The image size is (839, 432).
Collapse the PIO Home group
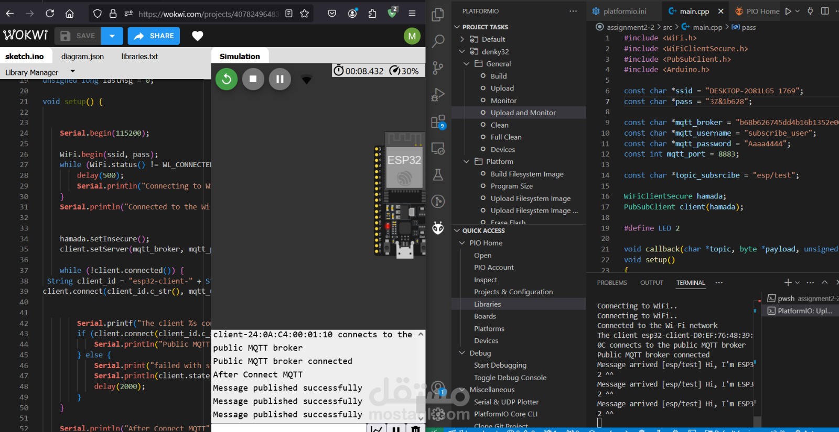(462, 243)
